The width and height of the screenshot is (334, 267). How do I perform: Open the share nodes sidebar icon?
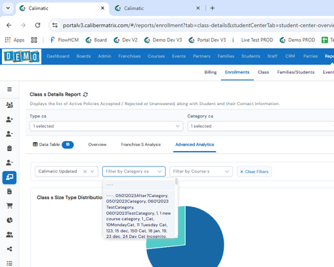[9, 249]
